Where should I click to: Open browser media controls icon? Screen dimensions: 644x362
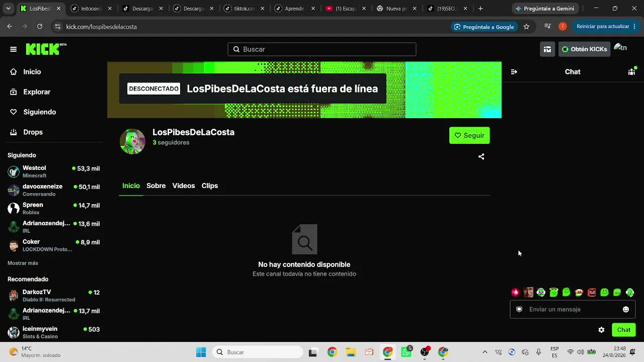tap(548, 27)
